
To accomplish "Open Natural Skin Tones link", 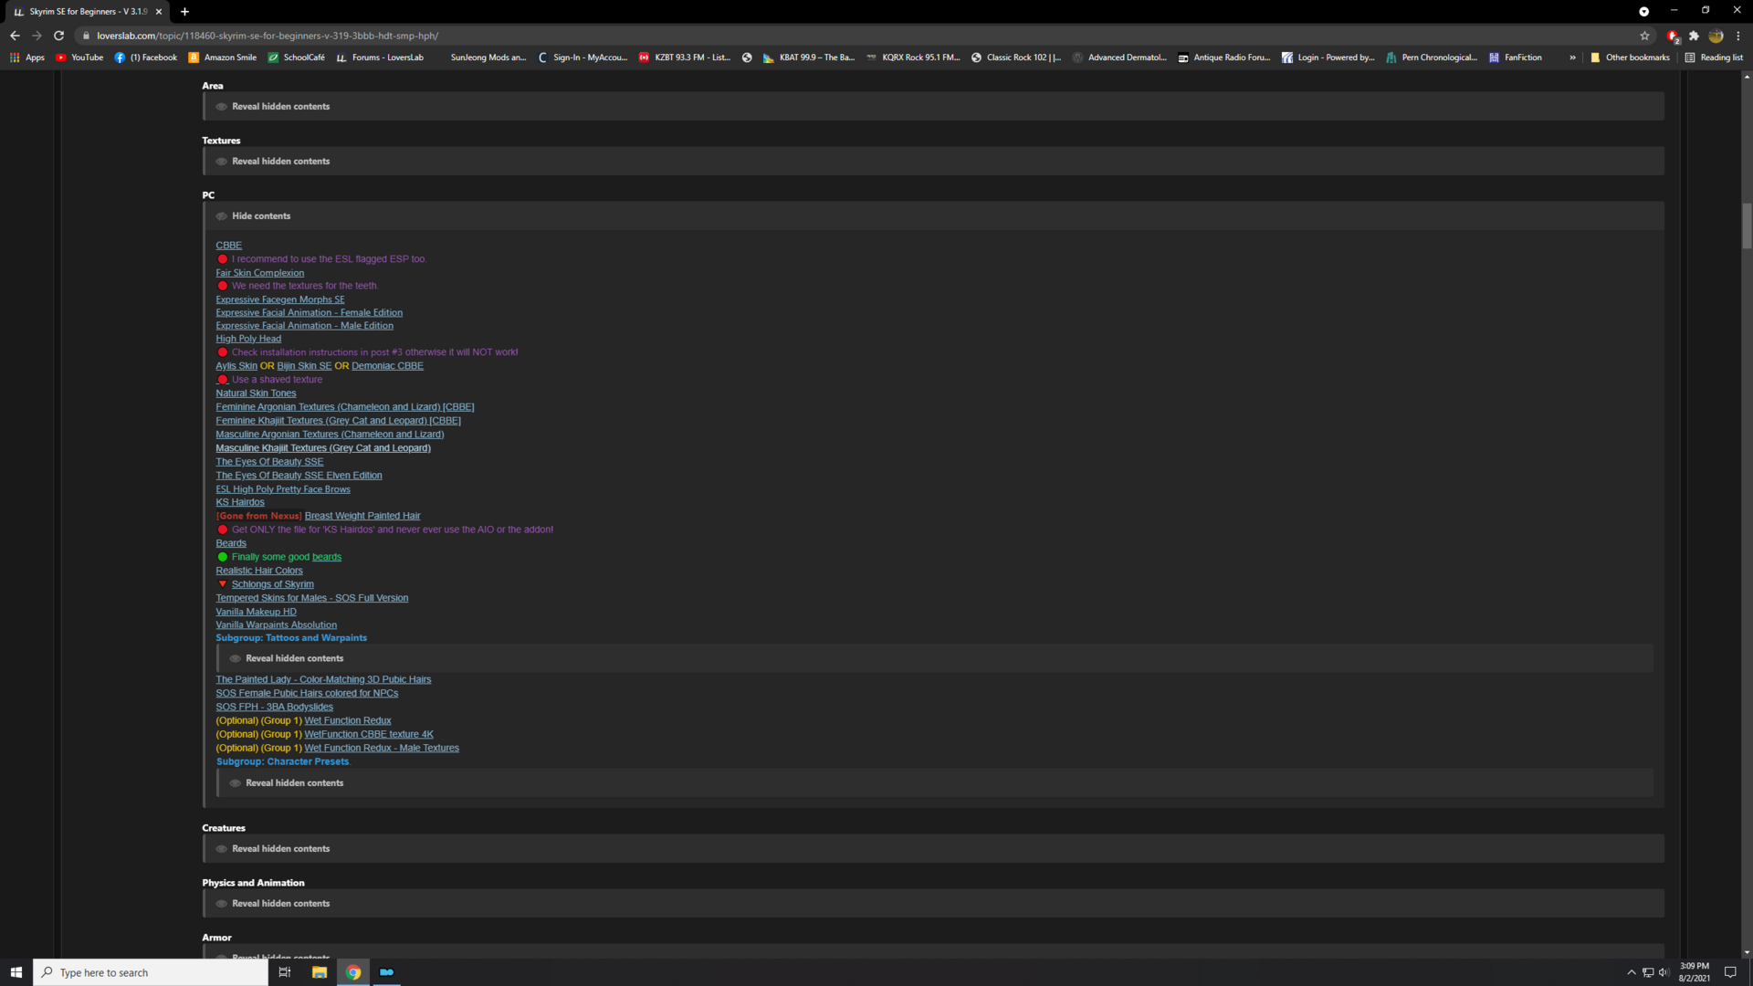I will pos(256,393).
